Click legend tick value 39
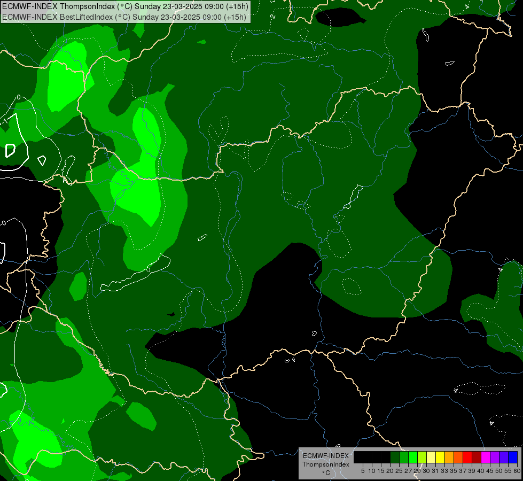Screen dimensions: 523x481 tap(472, 471)
